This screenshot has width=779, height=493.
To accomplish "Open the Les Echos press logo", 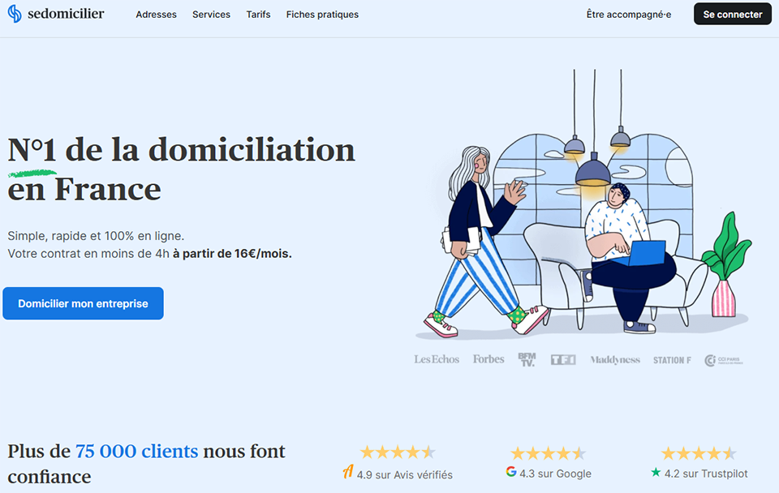I will [x=436, y=358].
